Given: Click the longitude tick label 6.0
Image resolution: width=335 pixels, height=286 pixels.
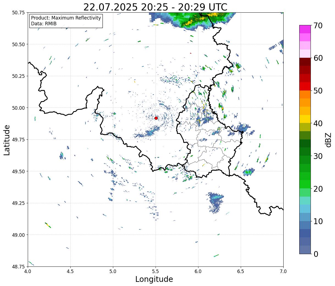Looking at the screenshot, I should point(198,271).
